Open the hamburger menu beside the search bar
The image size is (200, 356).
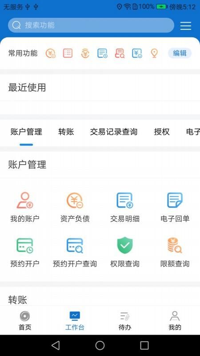(186, 26)
